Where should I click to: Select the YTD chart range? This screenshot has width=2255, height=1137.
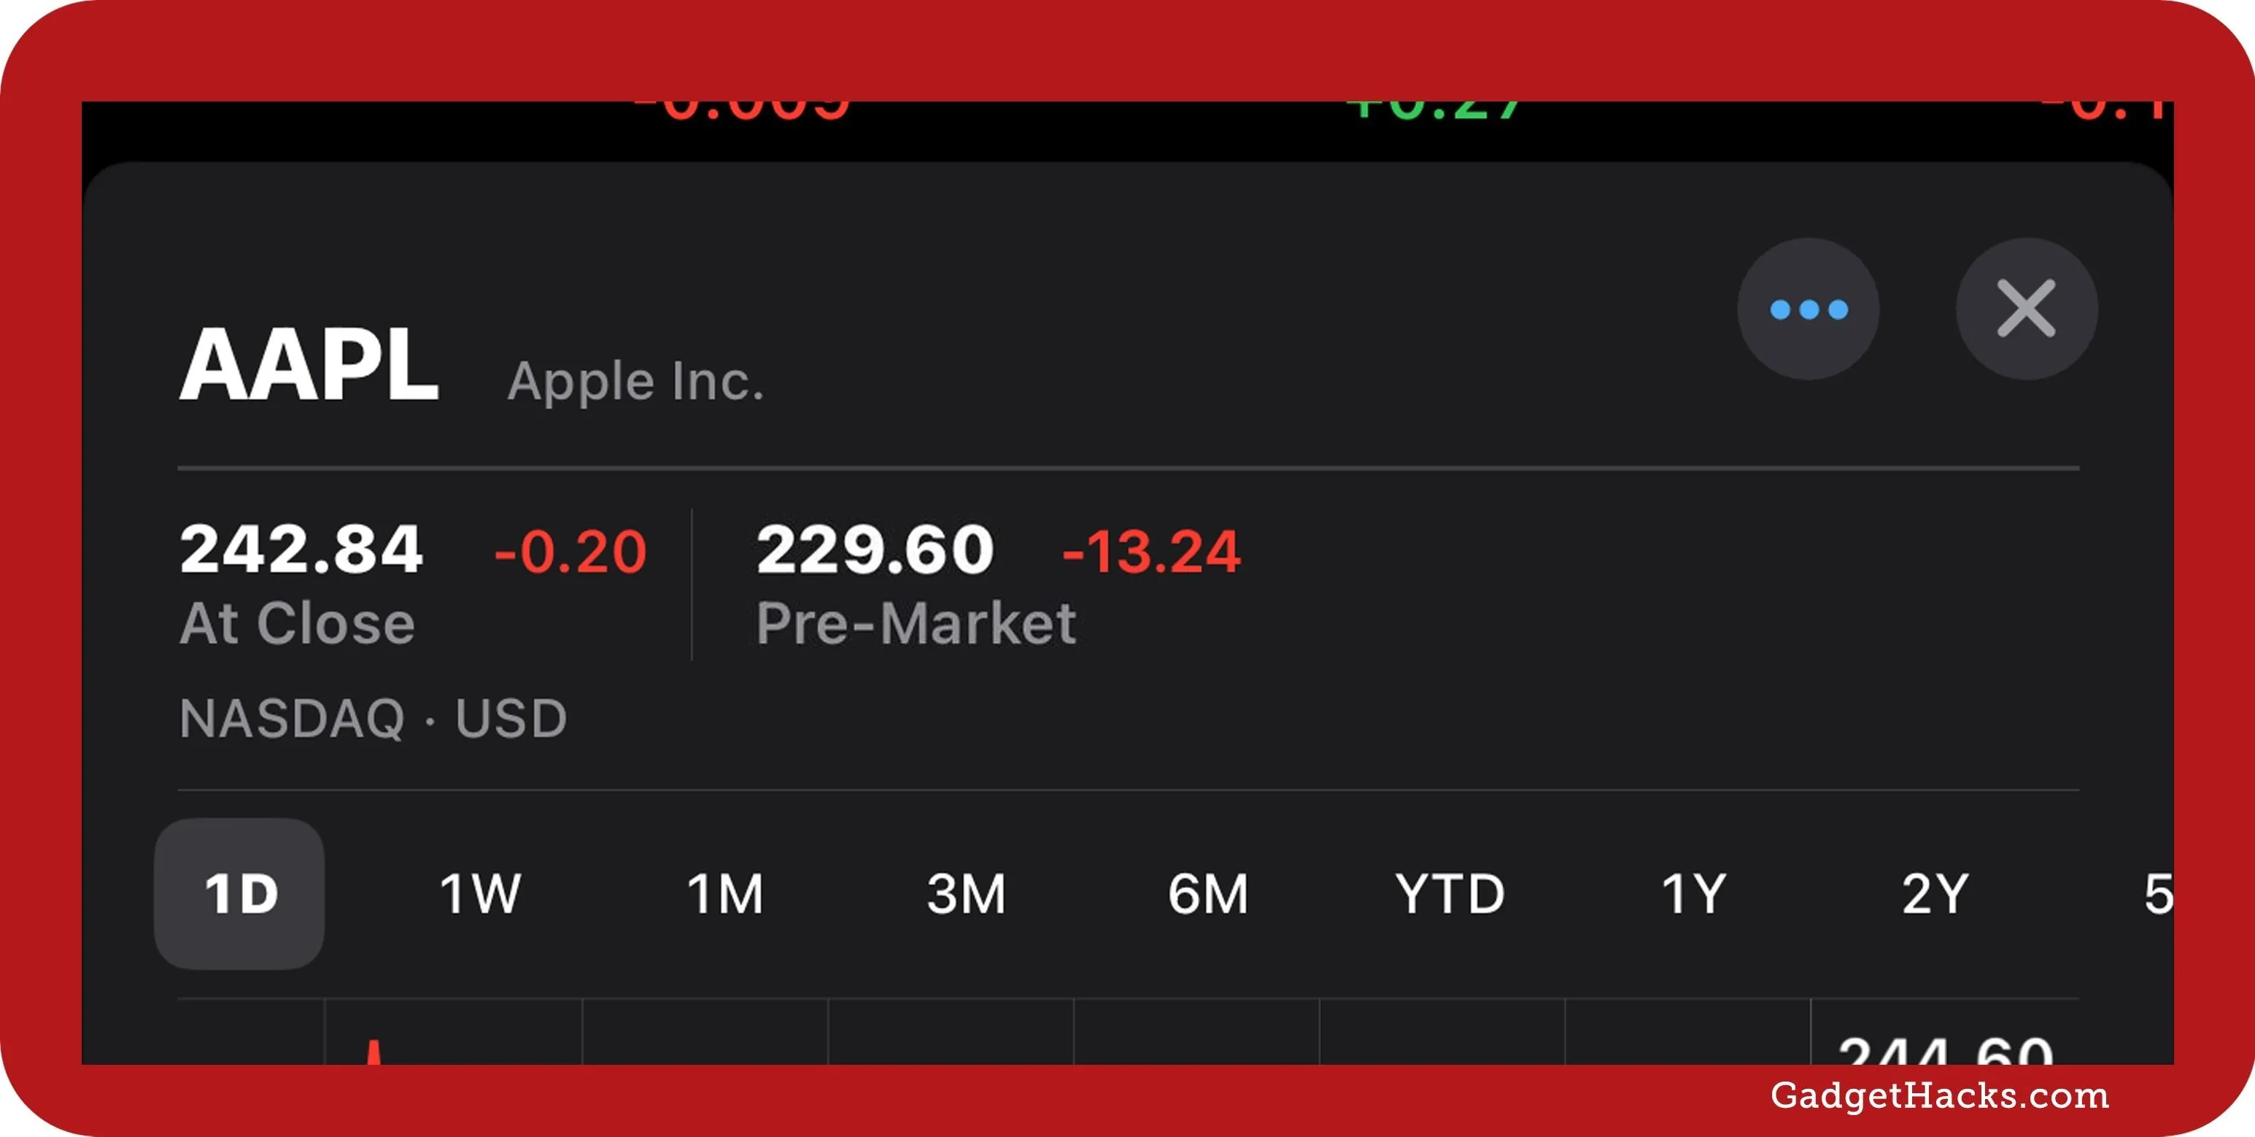pos(1450,893)
